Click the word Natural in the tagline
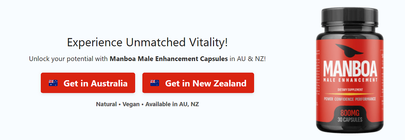 pyautogui.click(x=106, y=104)
